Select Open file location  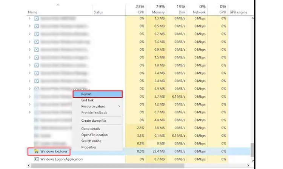click(94, 135)
